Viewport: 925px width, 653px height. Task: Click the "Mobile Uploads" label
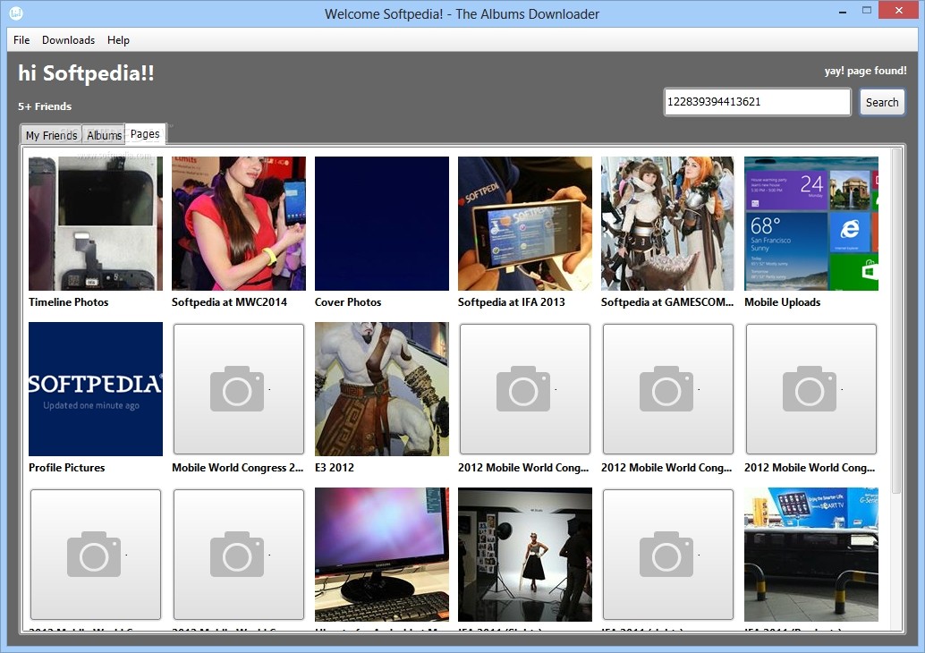click(782, 302)
